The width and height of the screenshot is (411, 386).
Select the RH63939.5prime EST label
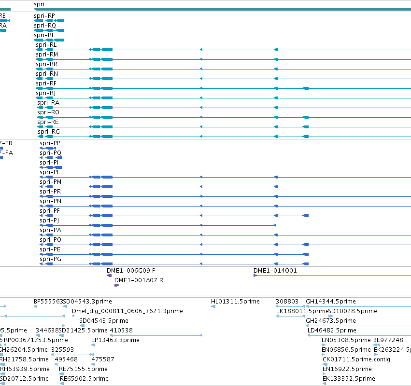[x=25, y=369]
